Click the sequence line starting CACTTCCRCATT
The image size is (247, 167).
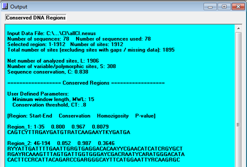point(93,160)
